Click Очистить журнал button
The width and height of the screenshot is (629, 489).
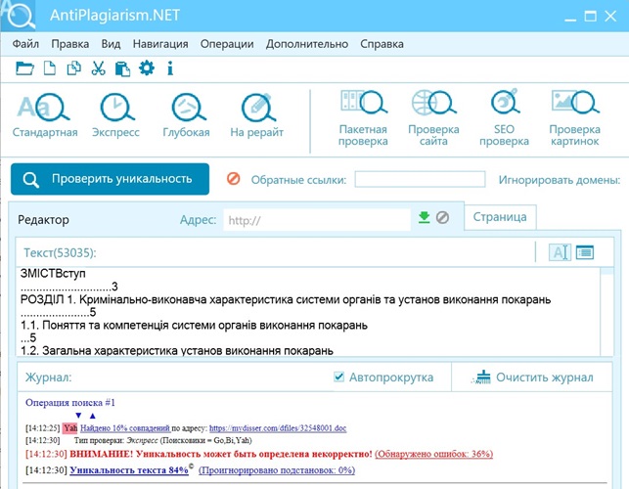(x=532, y=378)
